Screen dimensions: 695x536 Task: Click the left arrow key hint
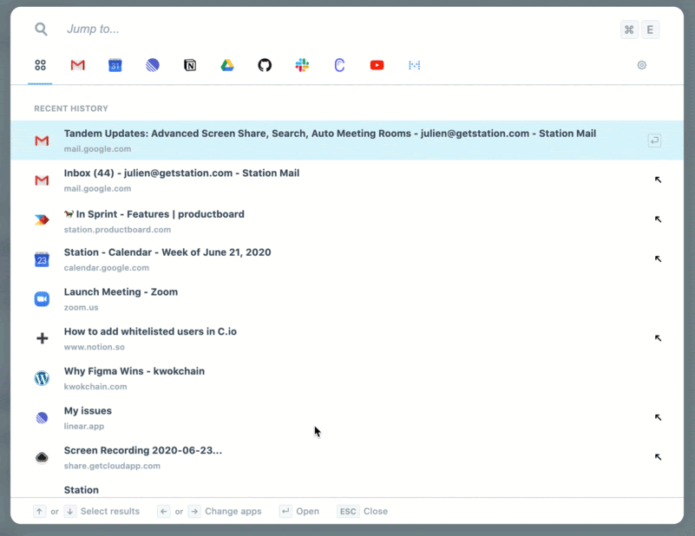coord(164,511)
